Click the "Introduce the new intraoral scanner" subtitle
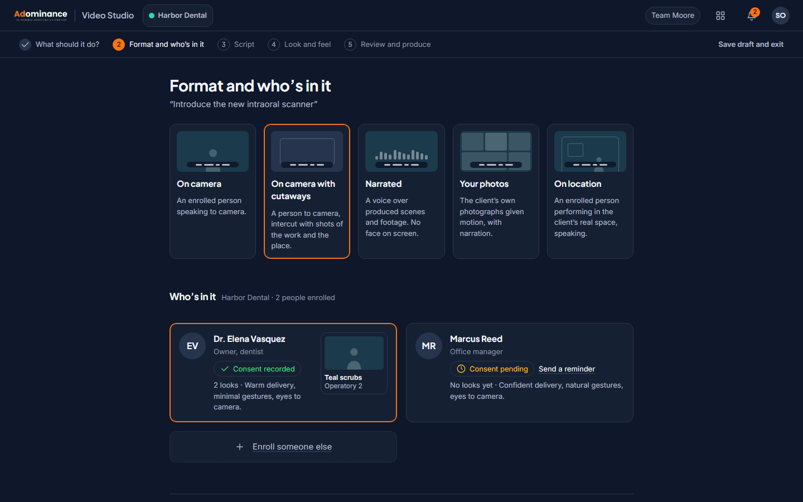Image resolution: width=803 pixels, height=502 pixels. pyautogui.click(x=244, y=104)
